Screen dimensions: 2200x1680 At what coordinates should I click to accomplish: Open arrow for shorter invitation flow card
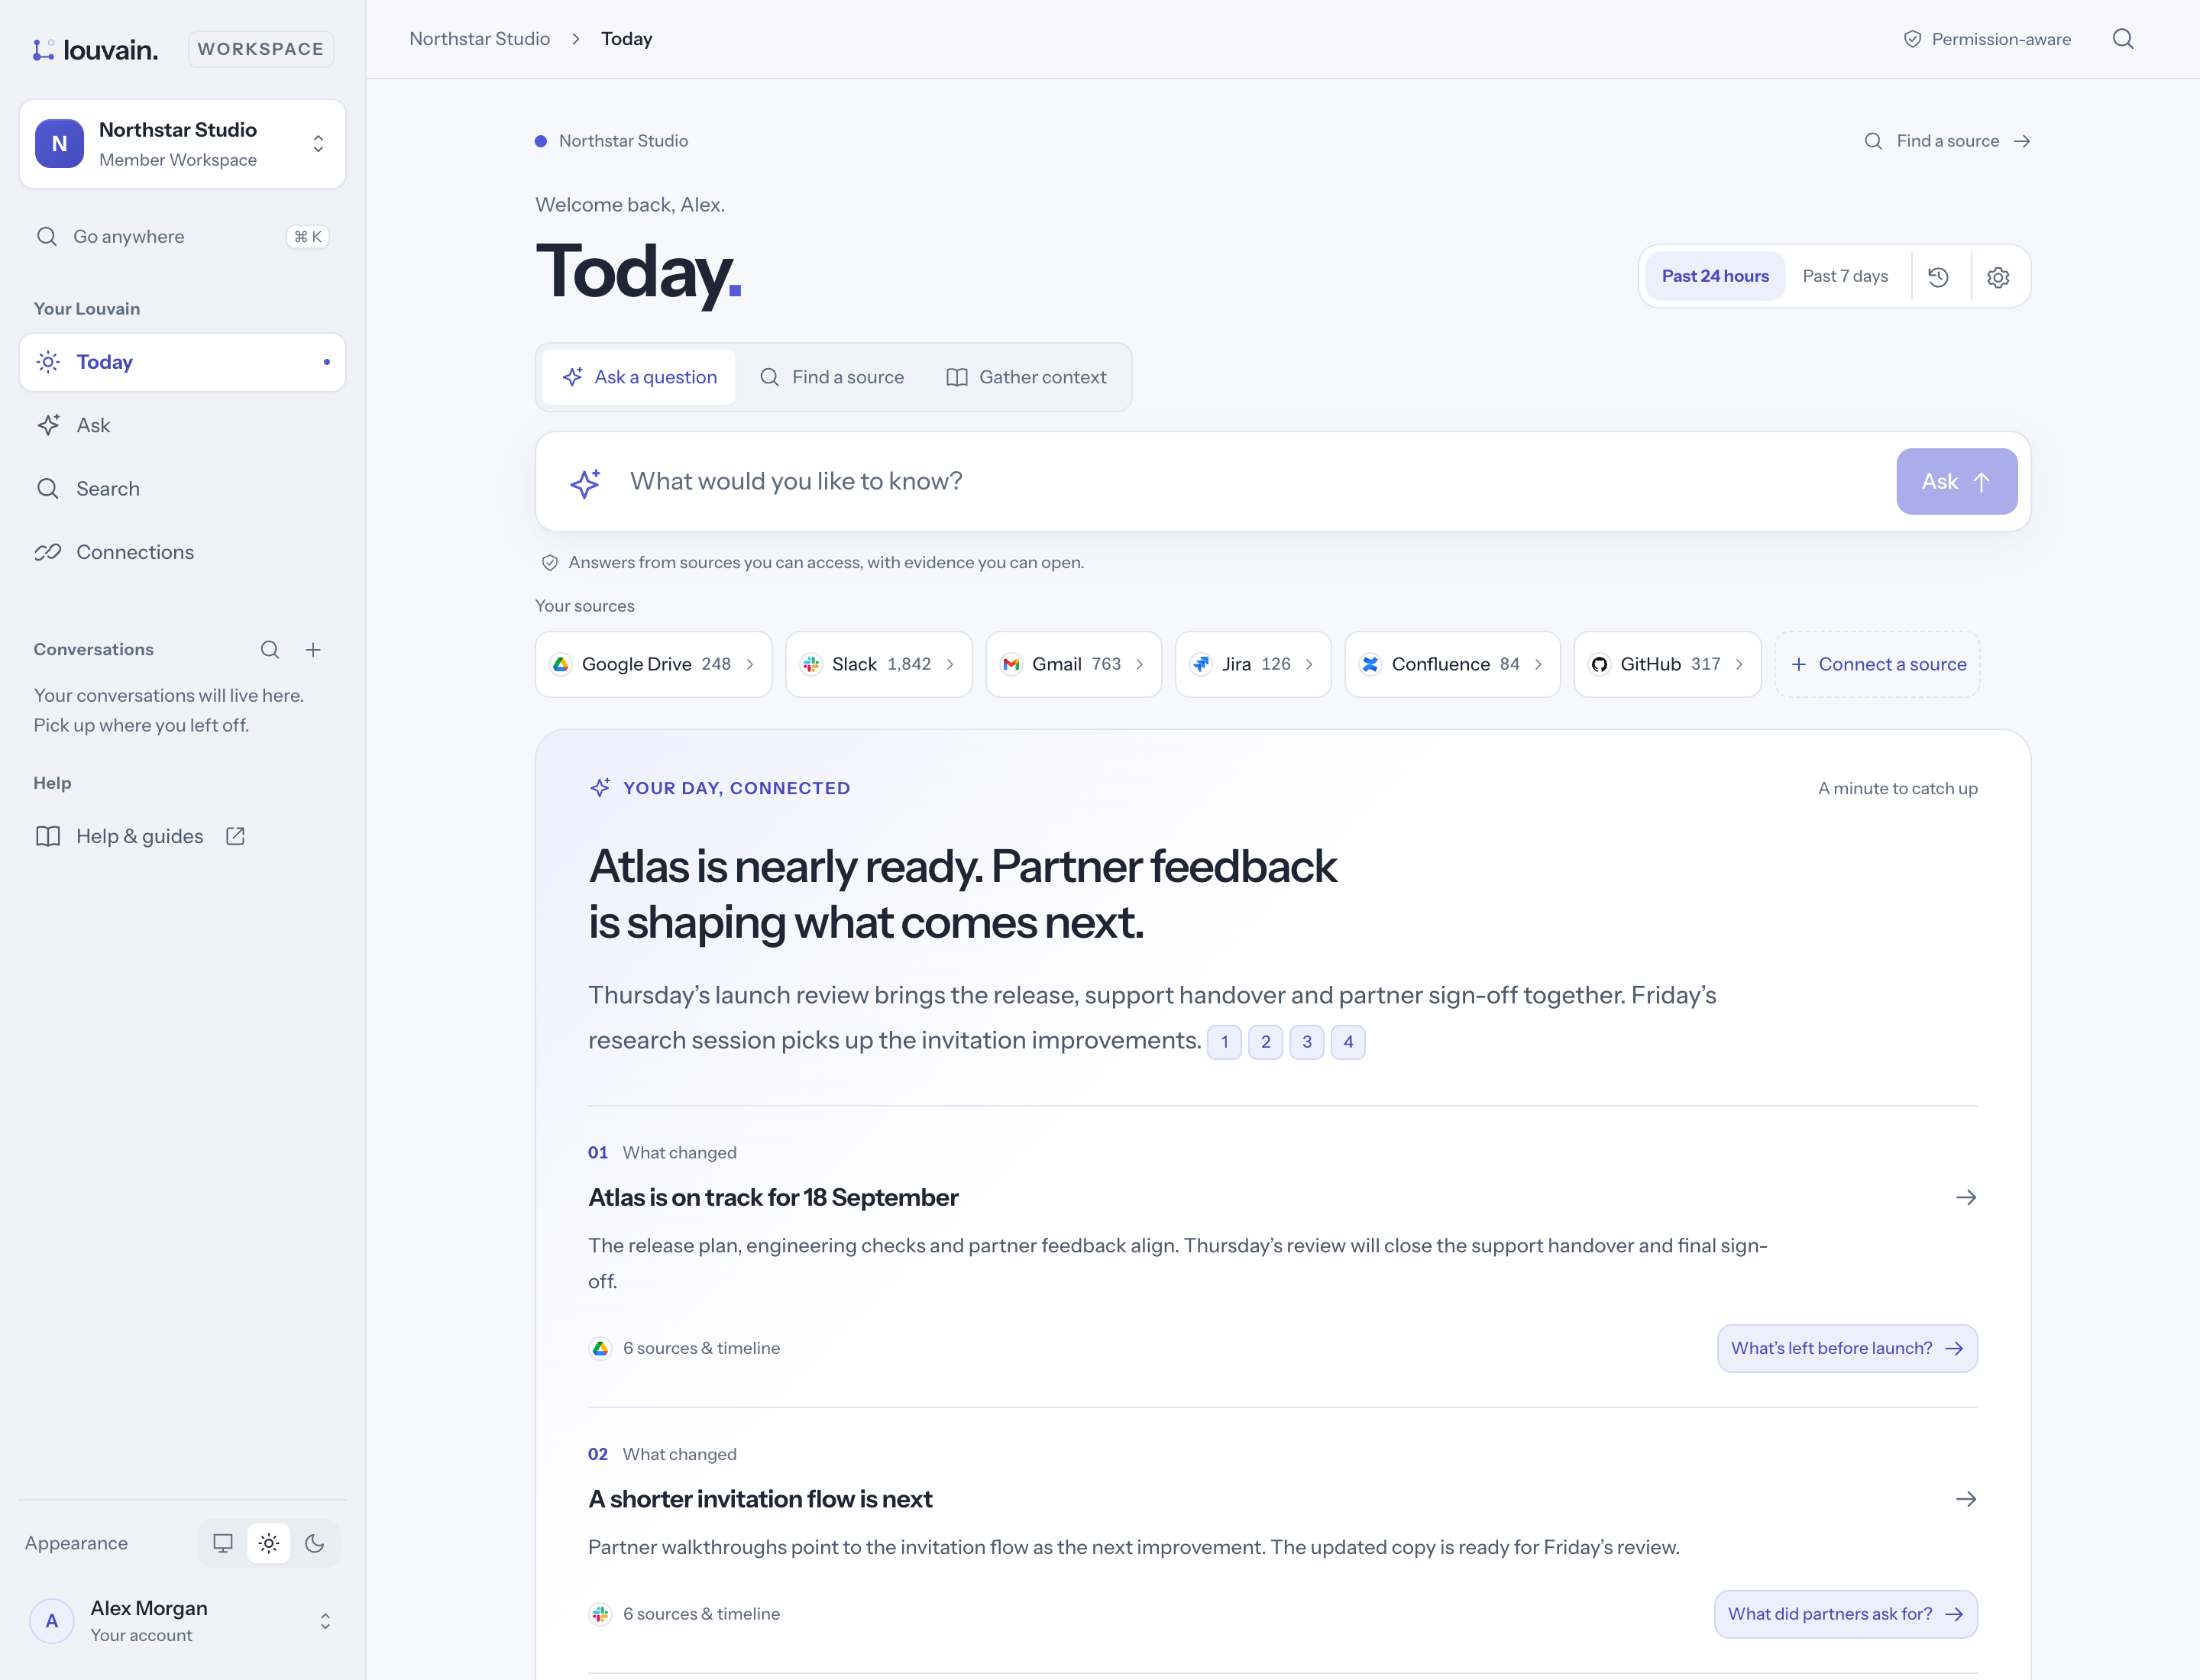coord(1966,1499)
